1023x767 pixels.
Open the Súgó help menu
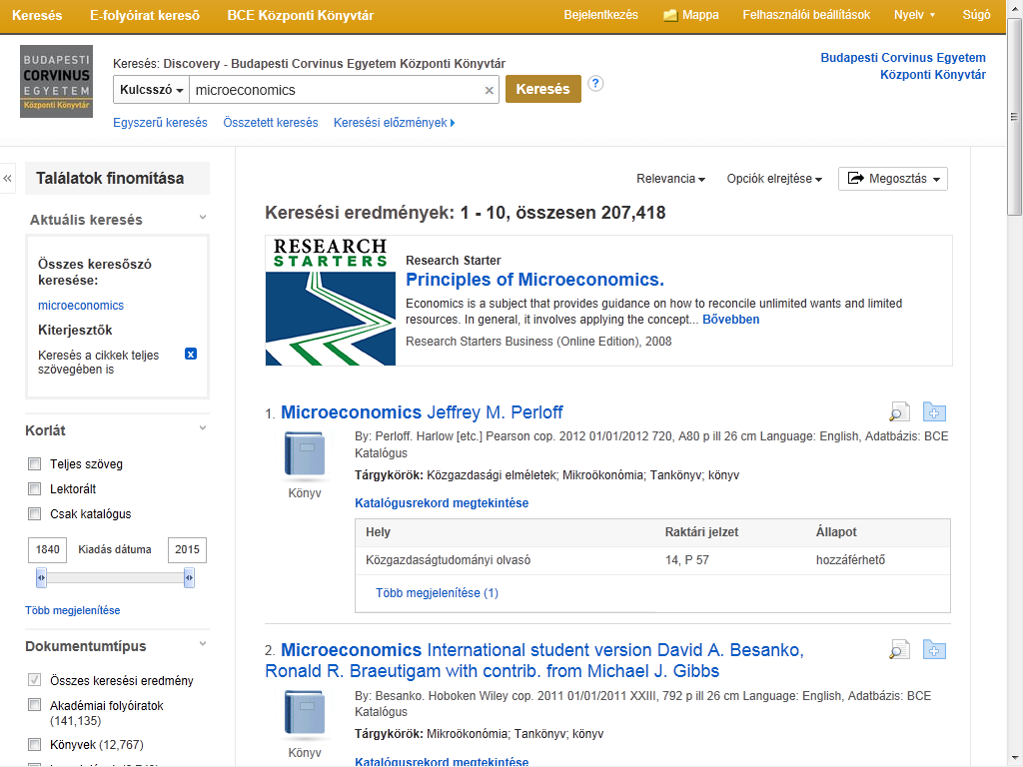pos(977,15)
